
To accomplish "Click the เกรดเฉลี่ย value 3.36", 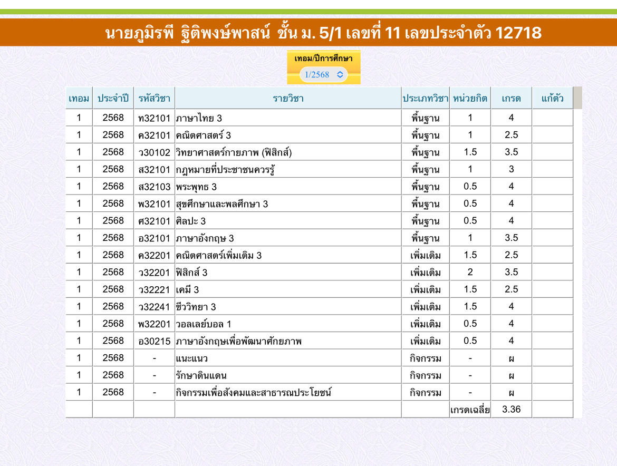I will coord(511,410).
